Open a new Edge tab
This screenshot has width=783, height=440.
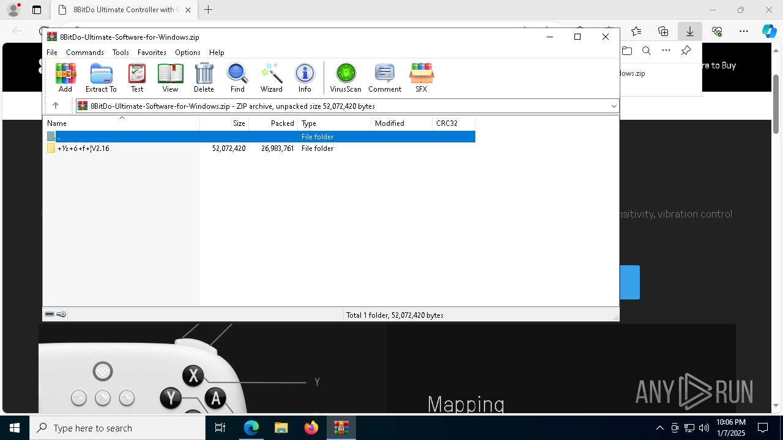(x=209, y=10)
